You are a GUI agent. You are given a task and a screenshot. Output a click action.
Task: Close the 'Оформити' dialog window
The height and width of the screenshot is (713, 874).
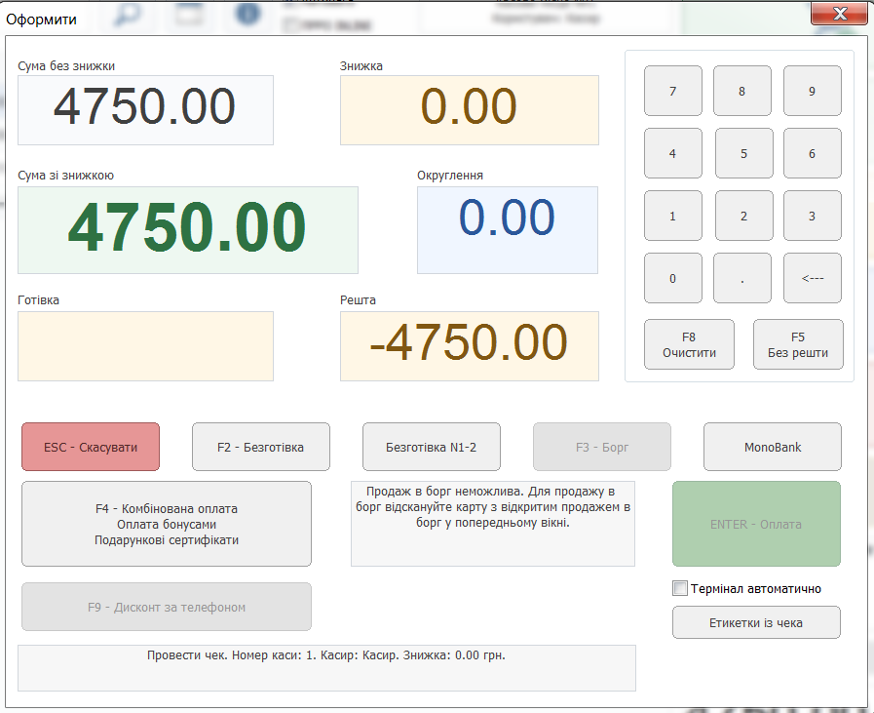[x=840, y=14]
